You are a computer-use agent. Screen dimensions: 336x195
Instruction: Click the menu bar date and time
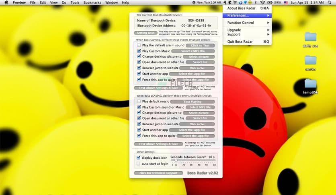(307, 2)
